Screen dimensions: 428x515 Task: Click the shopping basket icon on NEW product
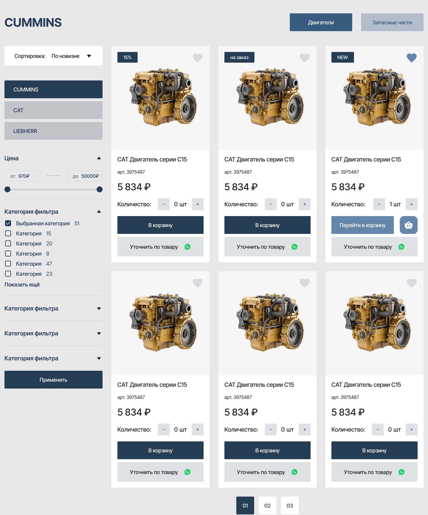(x=409, y=225)
